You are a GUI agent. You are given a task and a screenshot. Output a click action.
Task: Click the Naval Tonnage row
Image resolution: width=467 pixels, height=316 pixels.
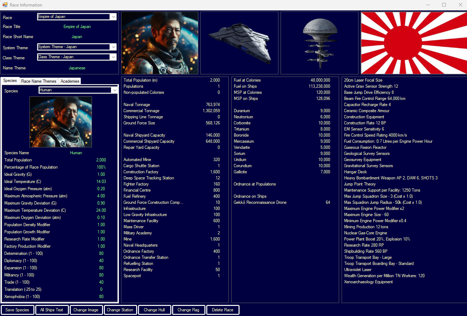pos(172,105)
